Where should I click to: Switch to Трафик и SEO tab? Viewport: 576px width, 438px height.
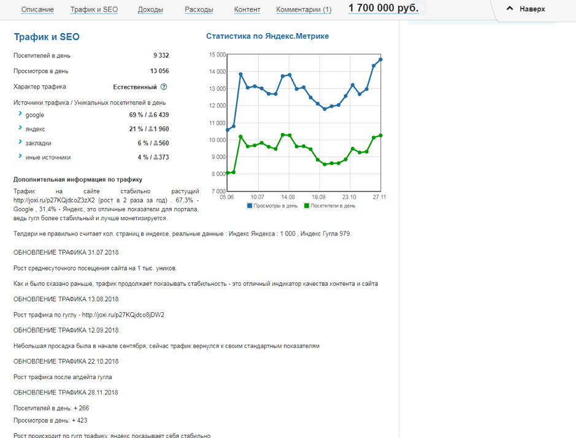pos(94,10)
